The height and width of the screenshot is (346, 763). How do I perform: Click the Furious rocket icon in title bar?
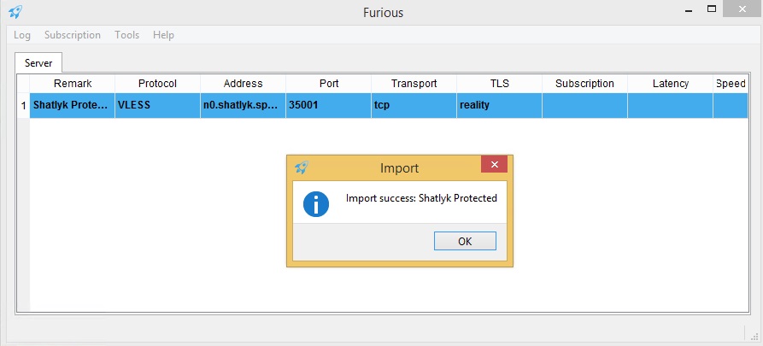point(15,12)
